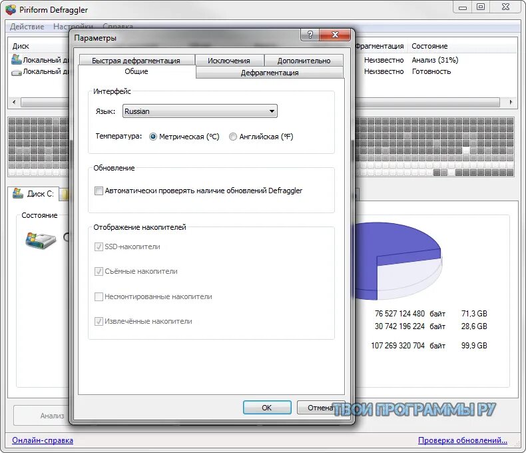Viewport: 526px width, 453px height.
Task: Switch to Дополнительно tab
Action: tap(304, 60)
